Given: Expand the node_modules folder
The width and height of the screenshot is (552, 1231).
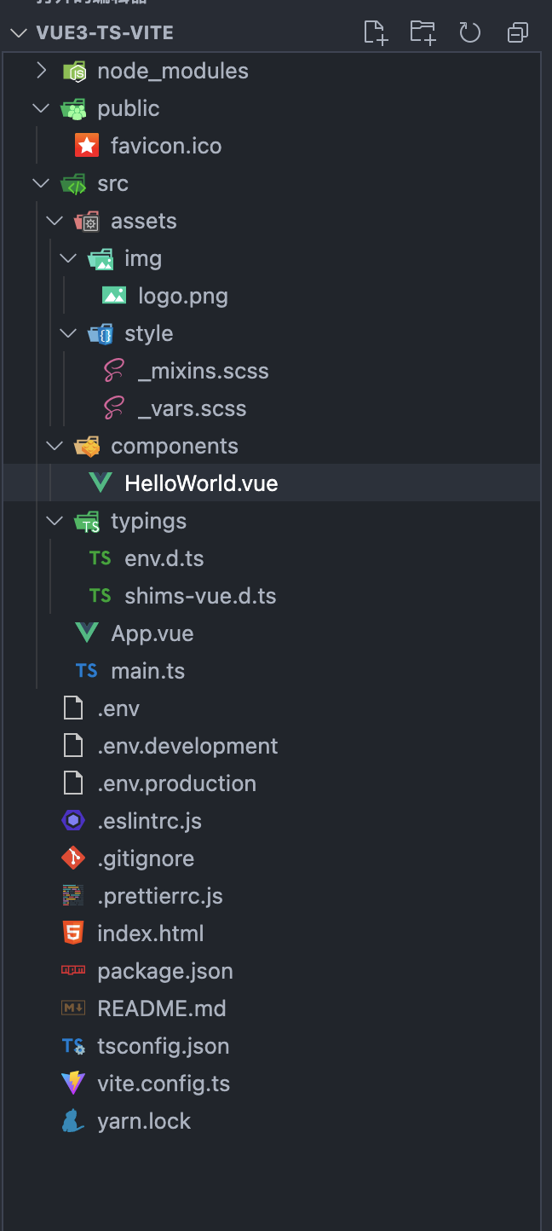Looking at the screenshot, I should [41, 71].
